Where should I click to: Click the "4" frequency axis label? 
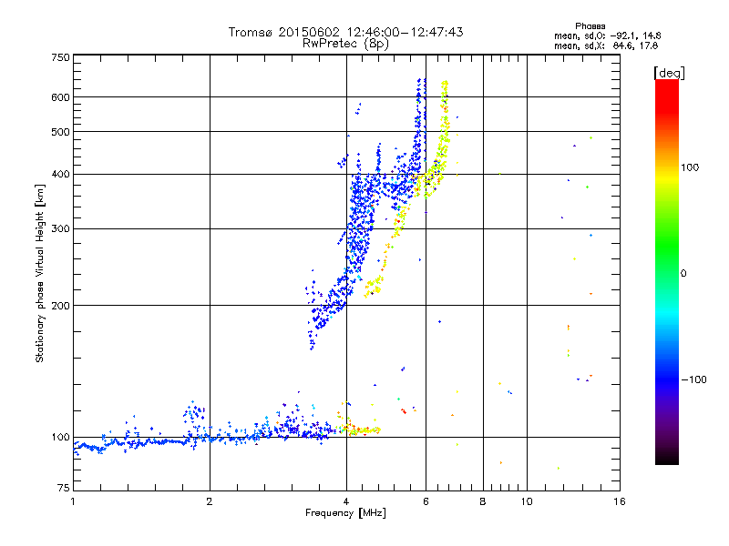tap(346, 501)
